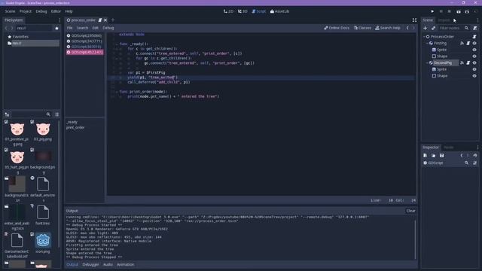Toggle file list view mode icon

tap(57, 114)
